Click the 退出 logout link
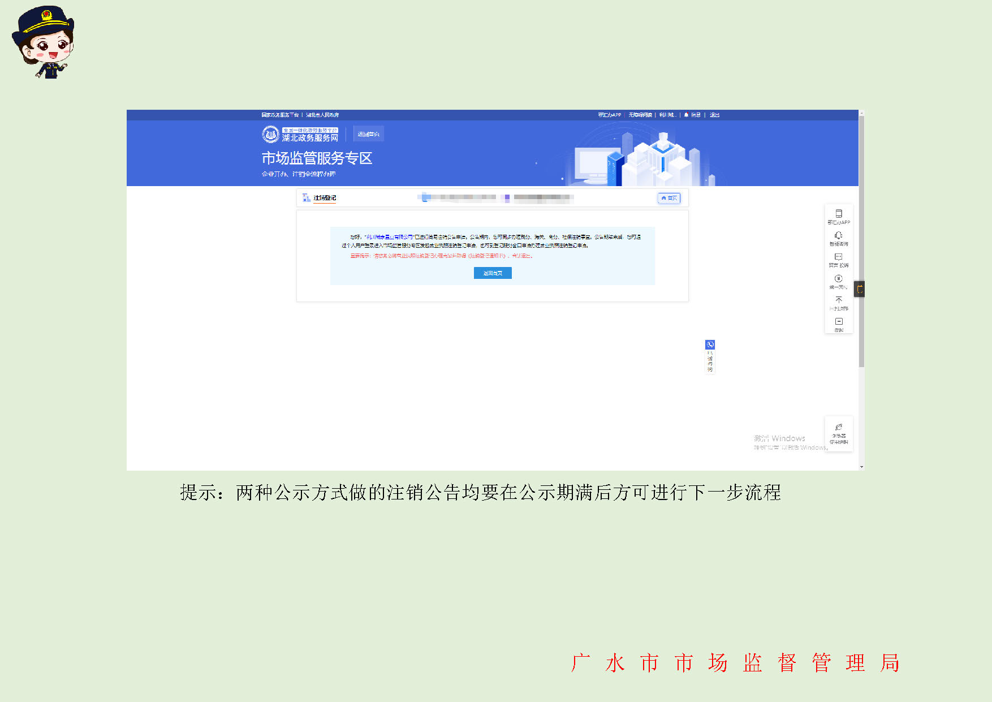This screenshot has height=702, width=992. click(715, 115)
